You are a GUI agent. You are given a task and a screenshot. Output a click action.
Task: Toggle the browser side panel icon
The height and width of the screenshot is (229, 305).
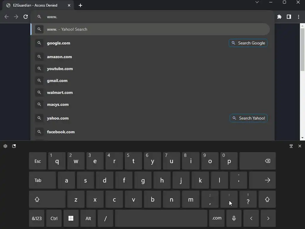coord(289,17)
